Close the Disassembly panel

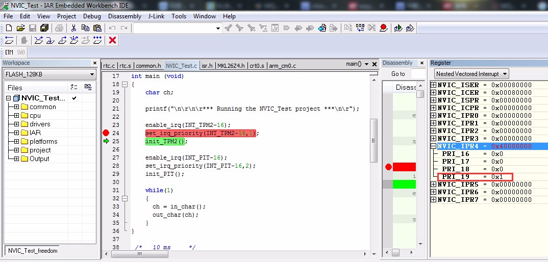coord(422,63)
